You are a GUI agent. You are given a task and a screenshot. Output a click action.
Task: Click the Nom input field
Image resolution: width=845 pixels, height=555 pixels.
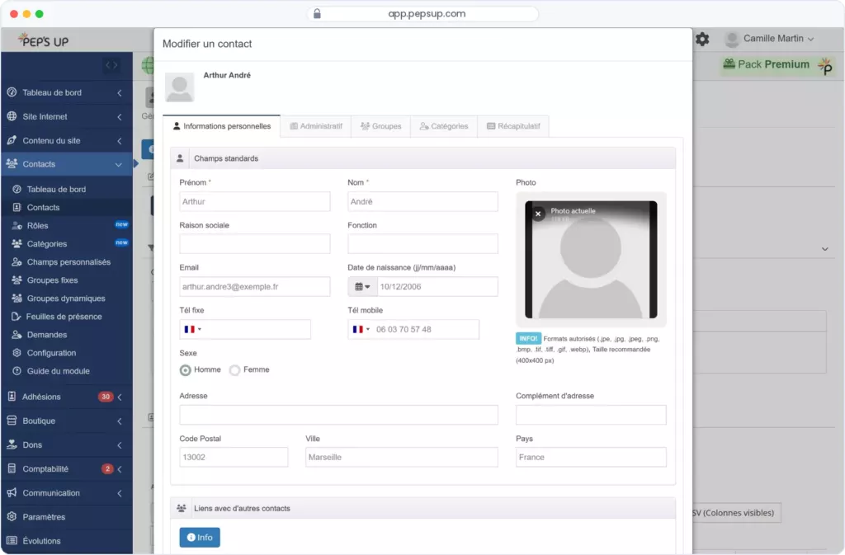tap(422, 201)
